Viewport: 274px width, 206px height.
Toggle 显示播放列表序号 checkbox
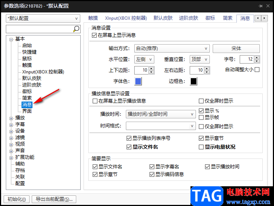tap(129, 138)
